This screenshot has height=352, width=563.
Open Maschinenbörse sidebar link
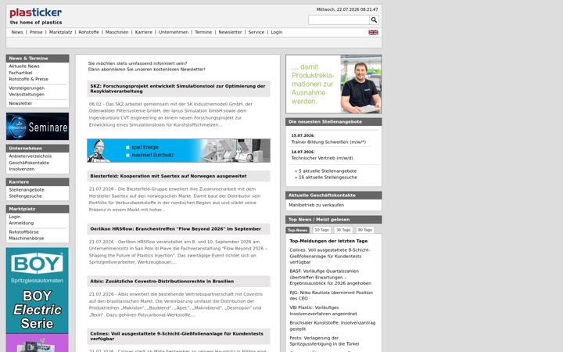pyautogui.click(x=27, y=239)
